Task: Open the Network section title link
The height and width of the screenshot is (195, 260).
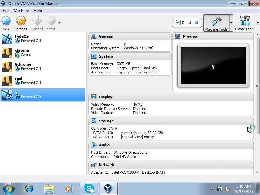Action: coord(107,165)
